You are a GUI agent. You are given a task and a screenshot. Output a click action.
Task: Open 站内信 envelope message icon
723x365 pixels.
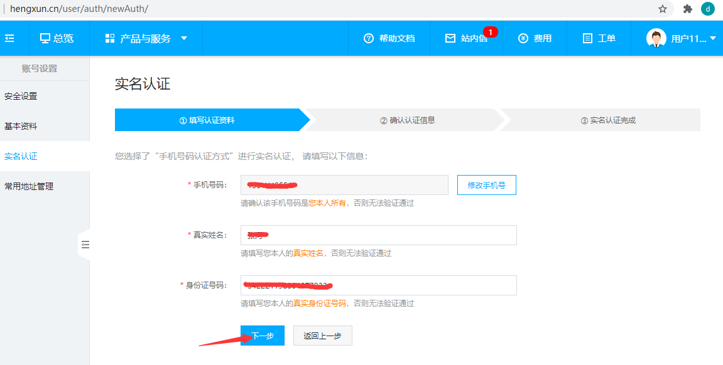450,38
